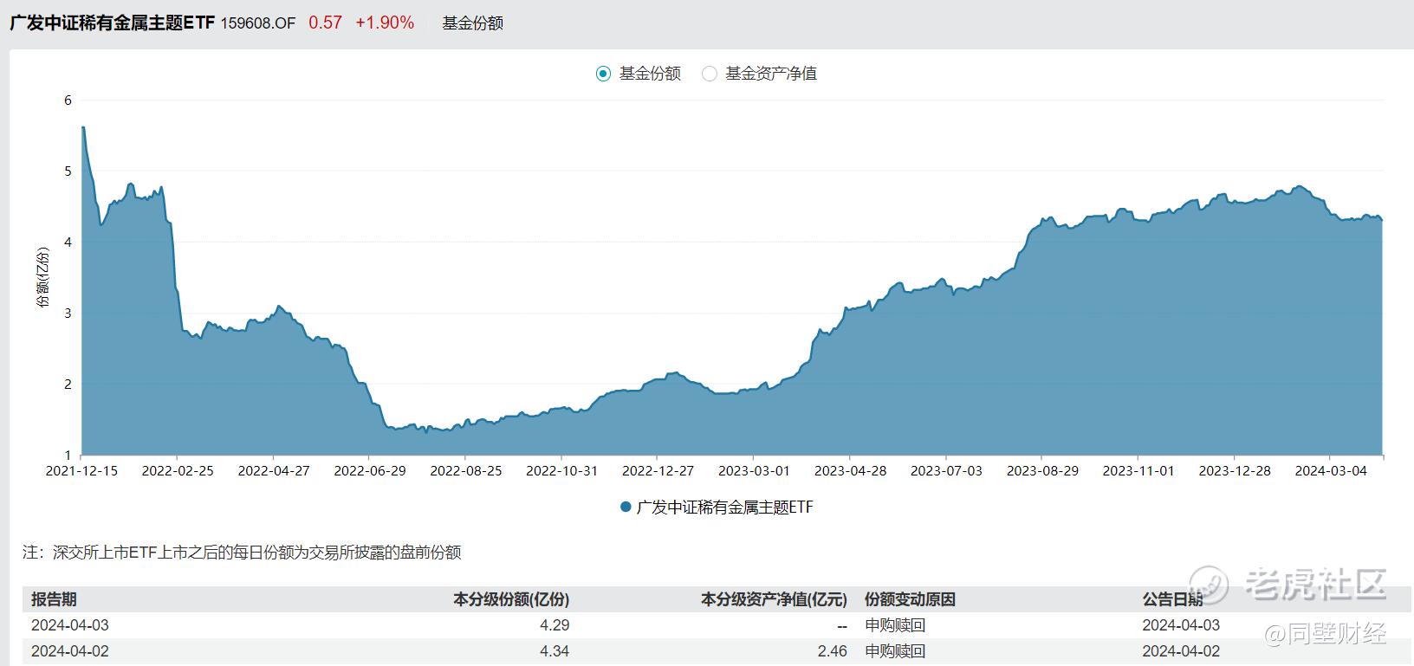Click the 2024-04-03 cell under 公告日期
The height and width of the screenshot is (666, 1414).
coord(1181,625)
